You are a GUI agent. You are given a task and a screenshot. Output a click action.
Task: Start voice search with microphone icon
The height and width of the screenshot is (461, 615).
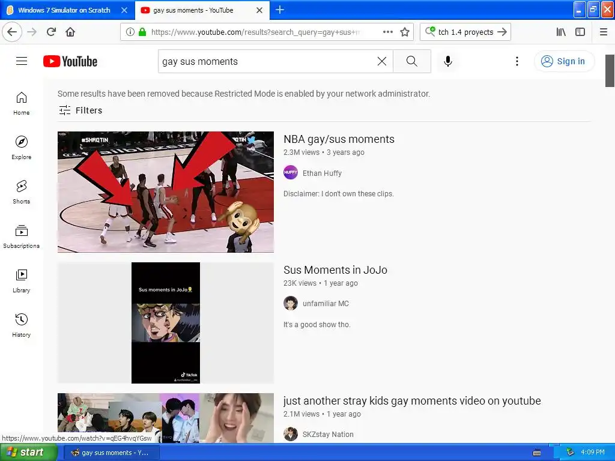(448, 61)
